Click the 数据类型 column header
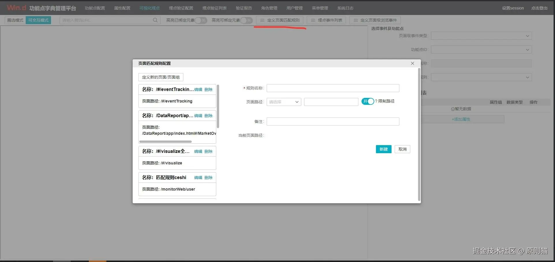 515,102
